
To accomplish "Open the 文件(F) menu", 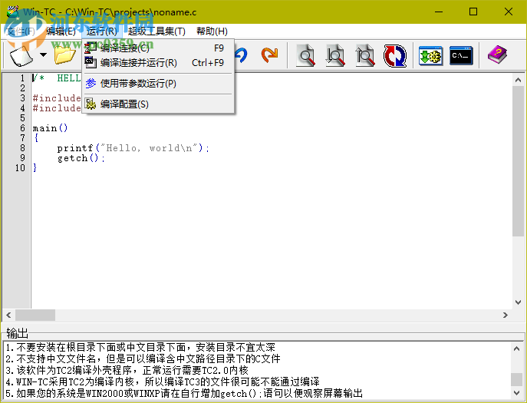I will click(20, 31).
